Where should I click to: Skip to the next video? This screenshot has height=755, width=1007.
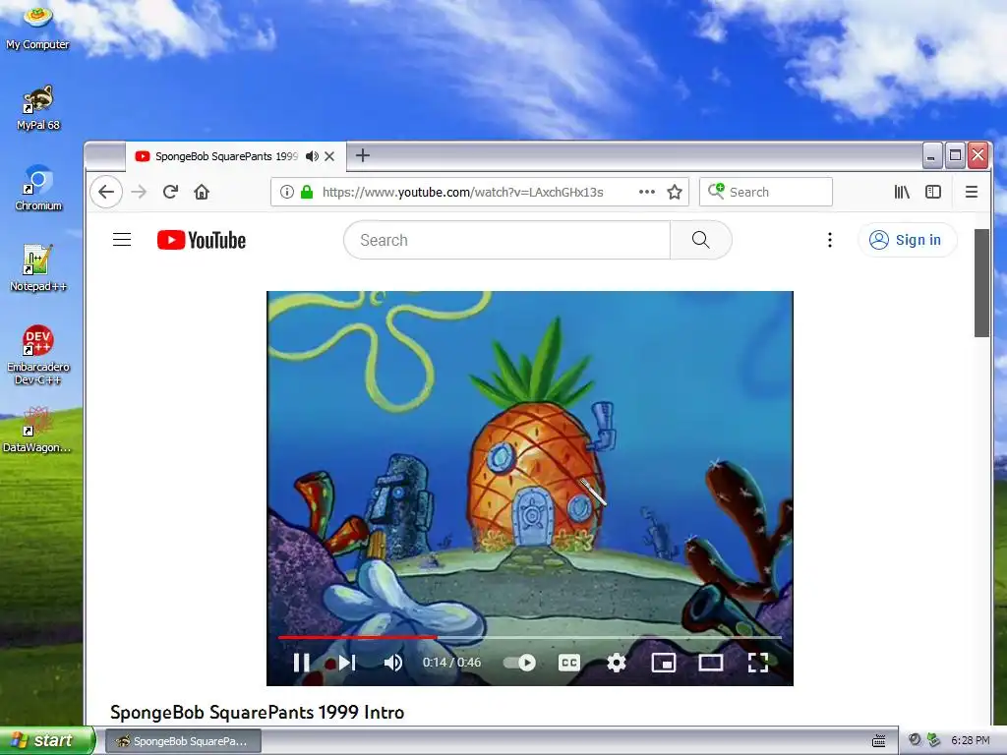point(347,662)
